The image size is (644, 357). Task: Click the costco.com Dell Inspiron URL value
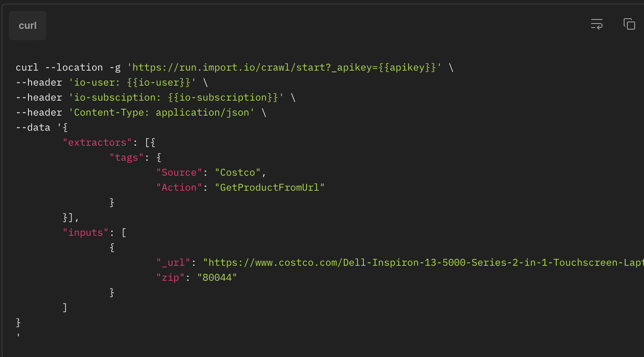[x=422, y=262]
